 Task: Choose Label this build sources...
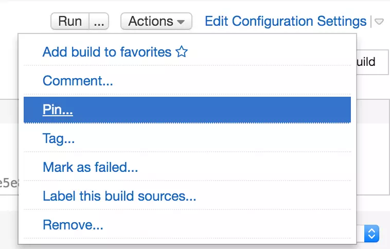(119, 196)
